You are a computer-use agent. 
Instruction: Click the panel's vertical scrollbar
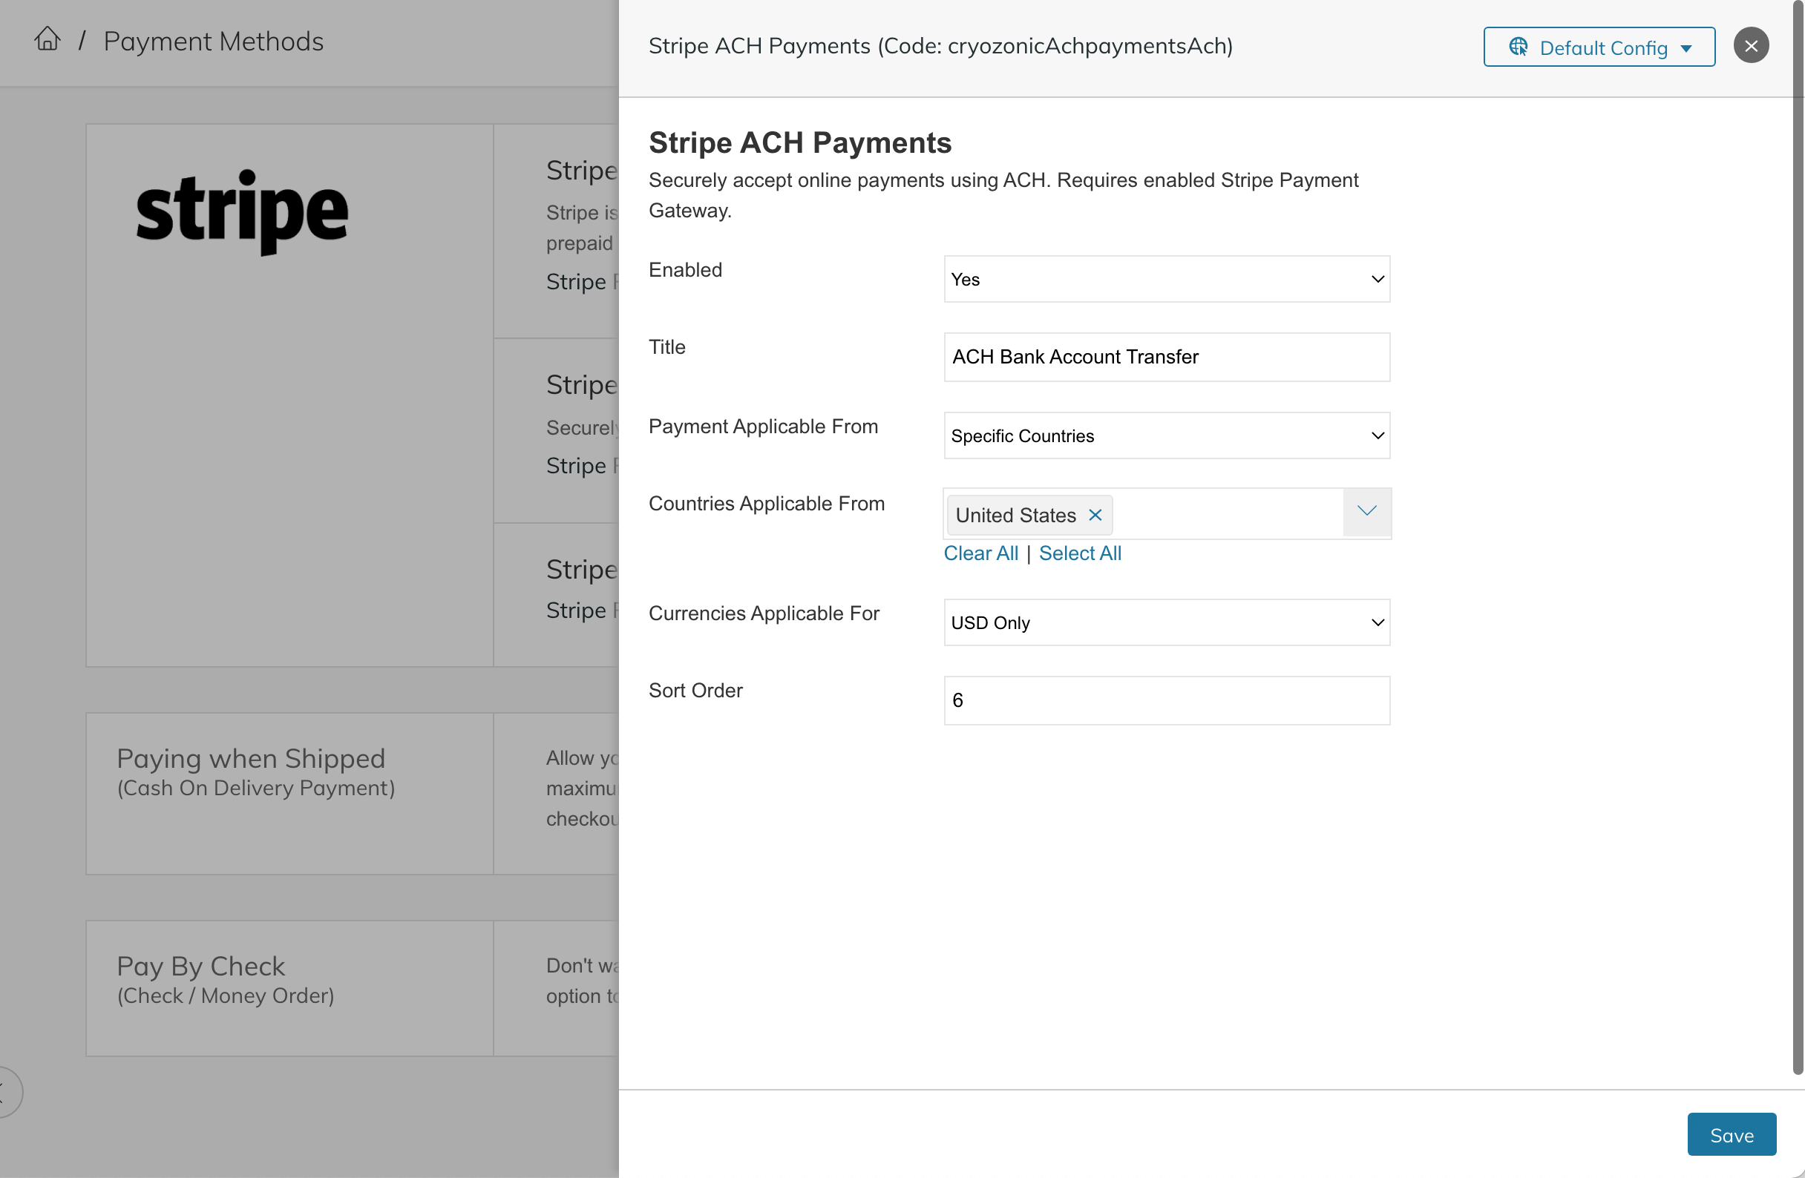point(1797,530)
